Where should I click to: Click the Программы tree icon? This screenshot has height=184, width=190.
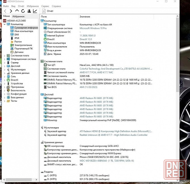[x=8, y=87]
